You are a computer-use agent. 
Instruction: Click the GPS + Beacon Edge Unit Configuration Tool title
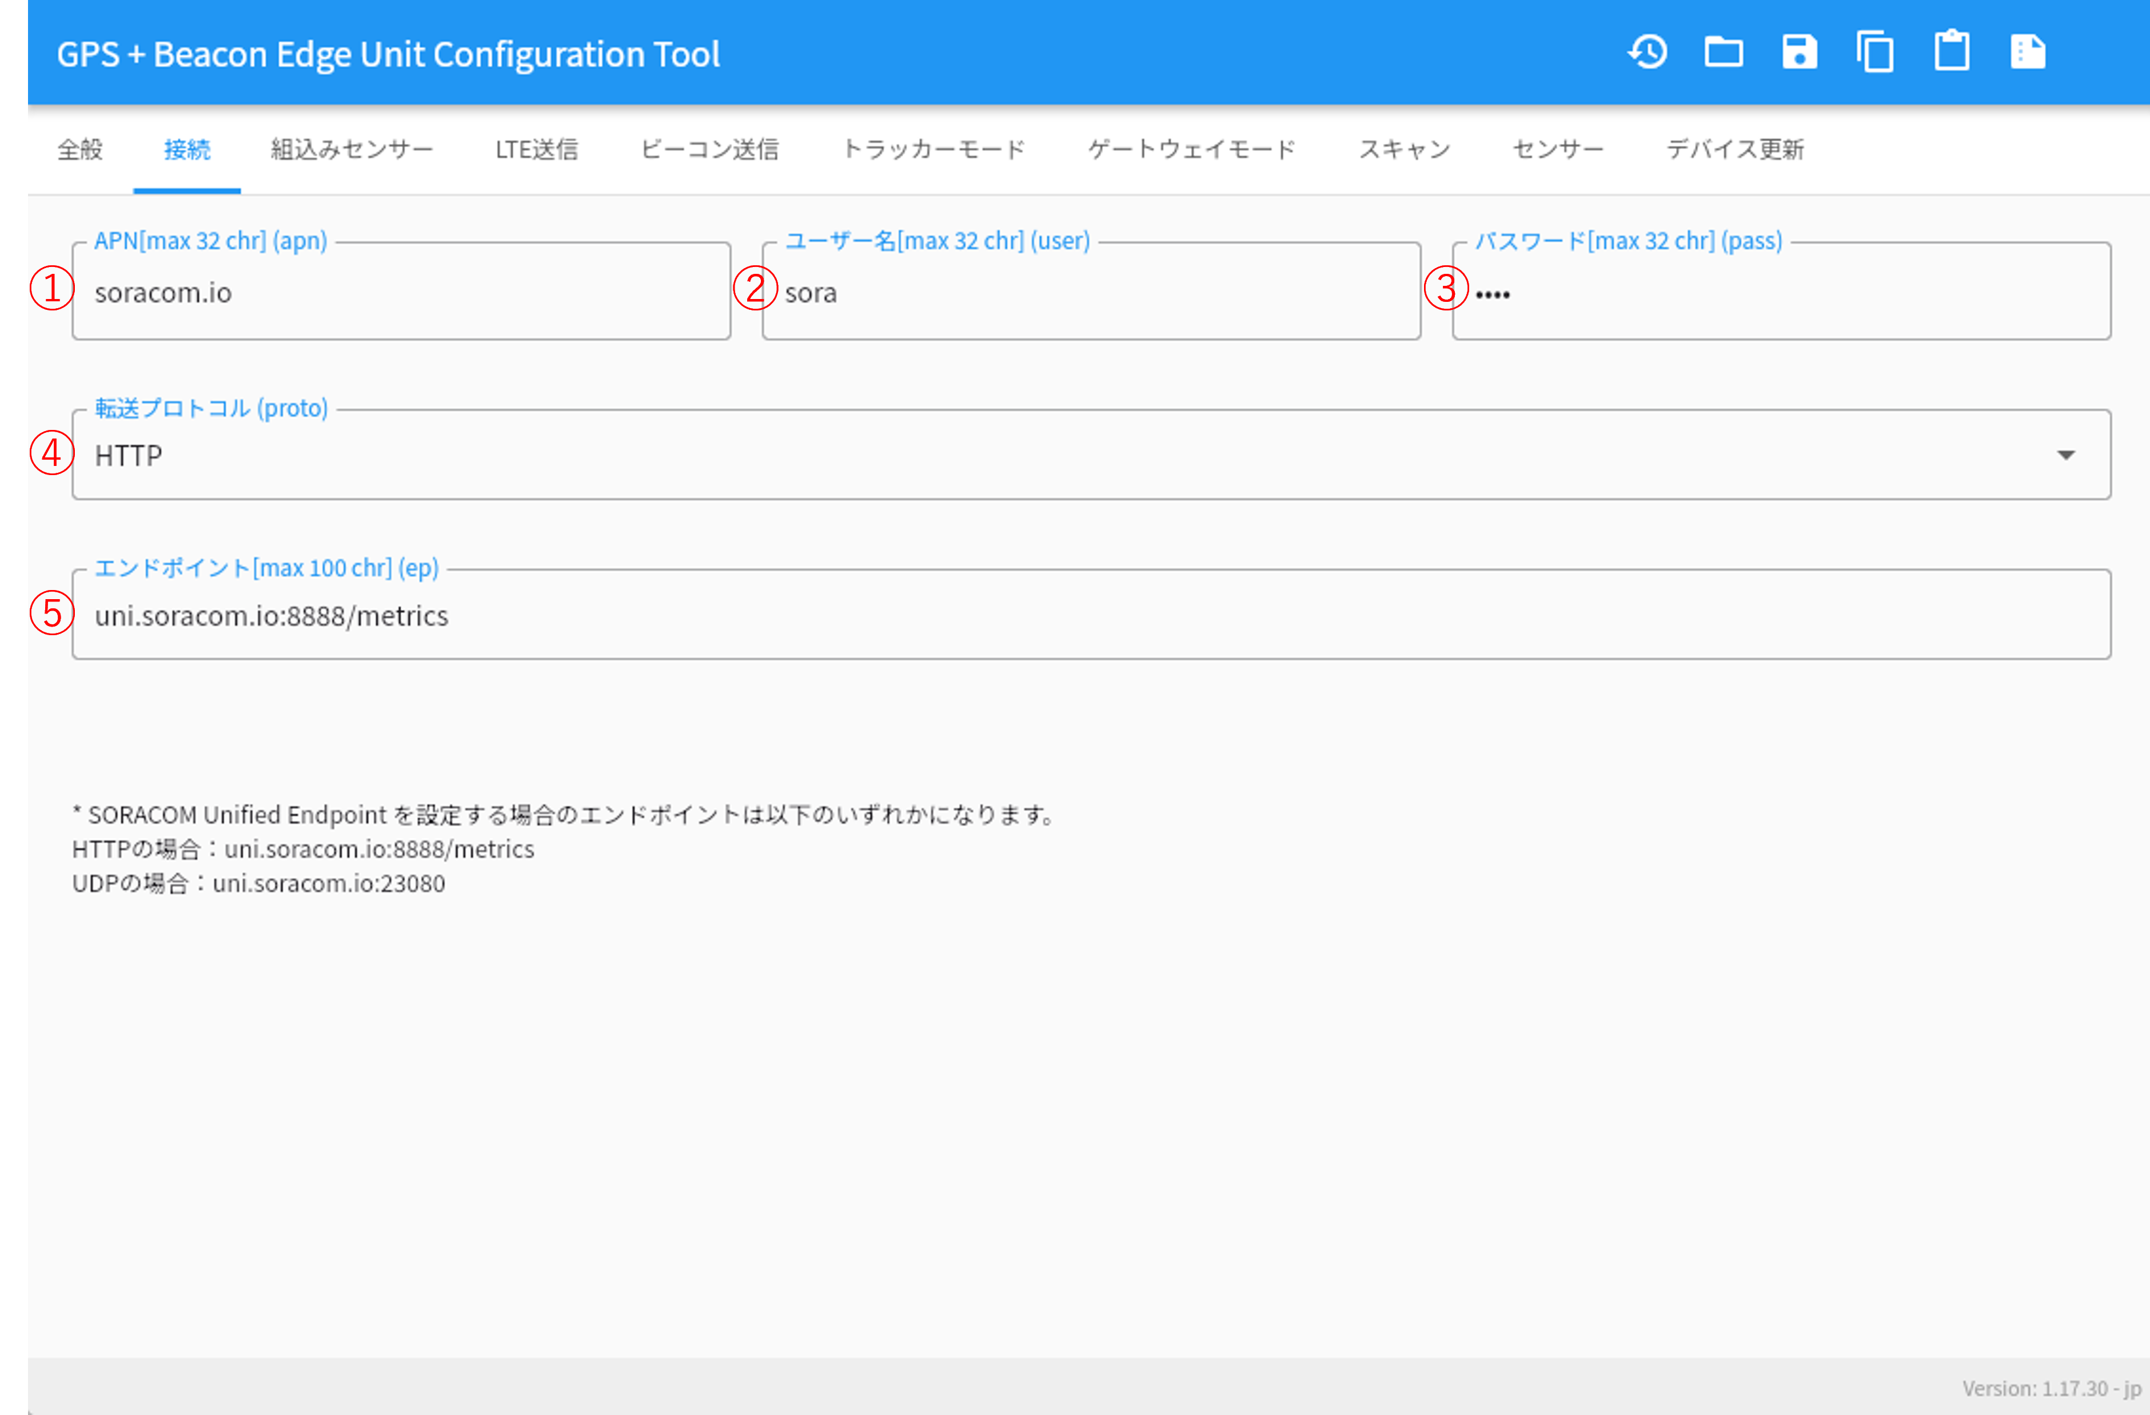(x=389, y=54)
